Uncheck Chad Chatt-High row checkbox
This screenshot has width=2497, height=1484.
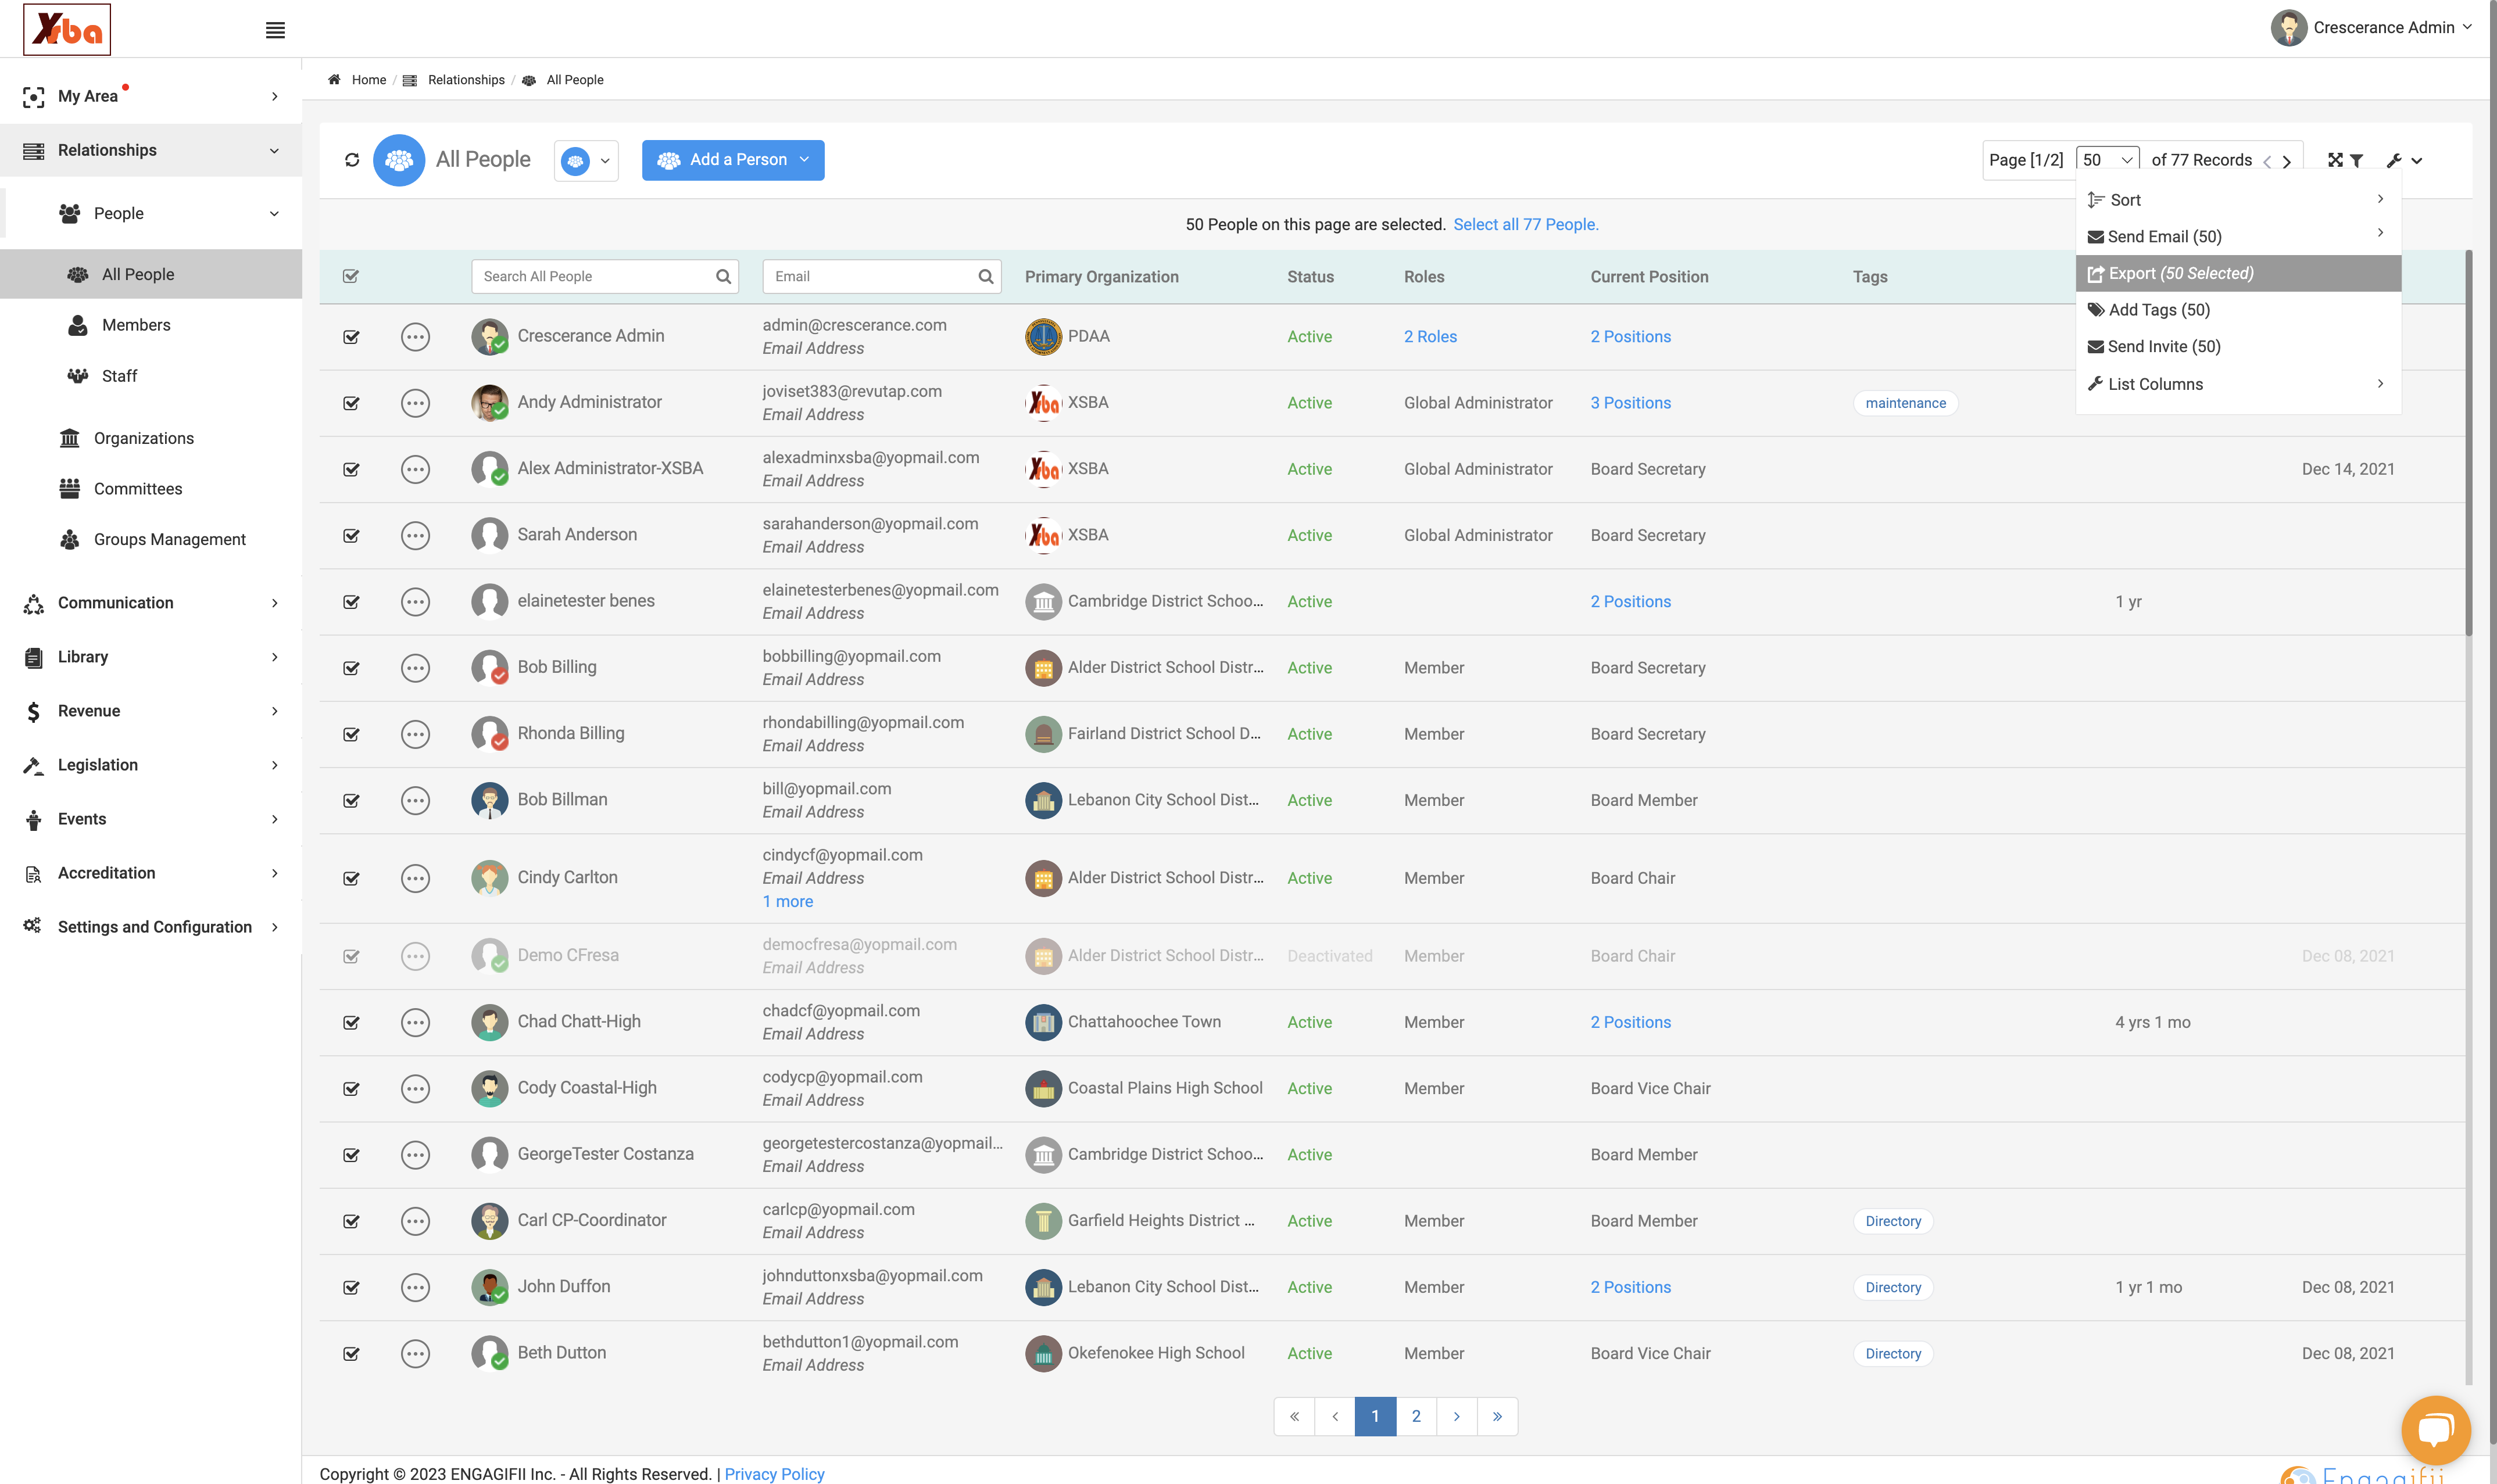tap(351, 1023)
